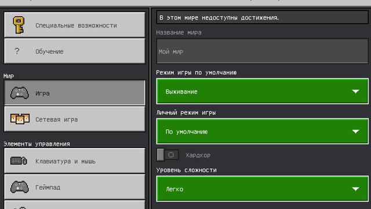
Task: Open Специальные возможности settings
Action: pyautogui.click(x=75, y=25)
